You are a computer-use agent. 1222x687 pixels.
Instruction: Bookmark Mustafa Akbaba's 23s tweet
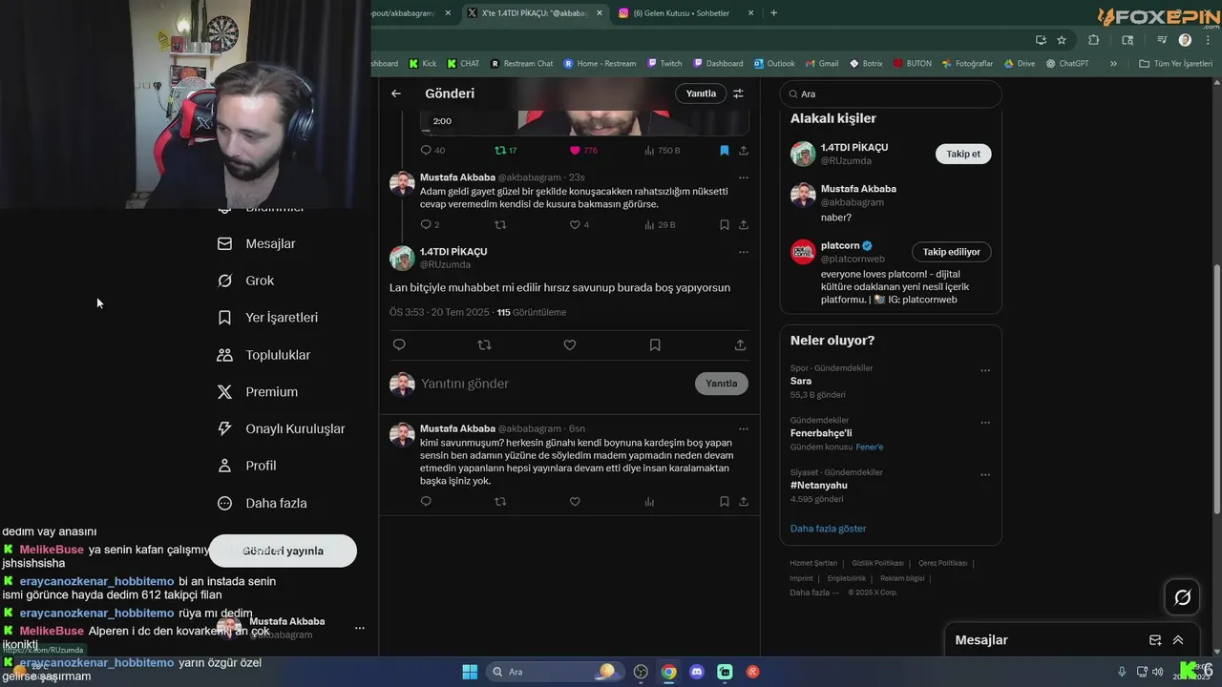pyautogui.click(x=724, y=225)
